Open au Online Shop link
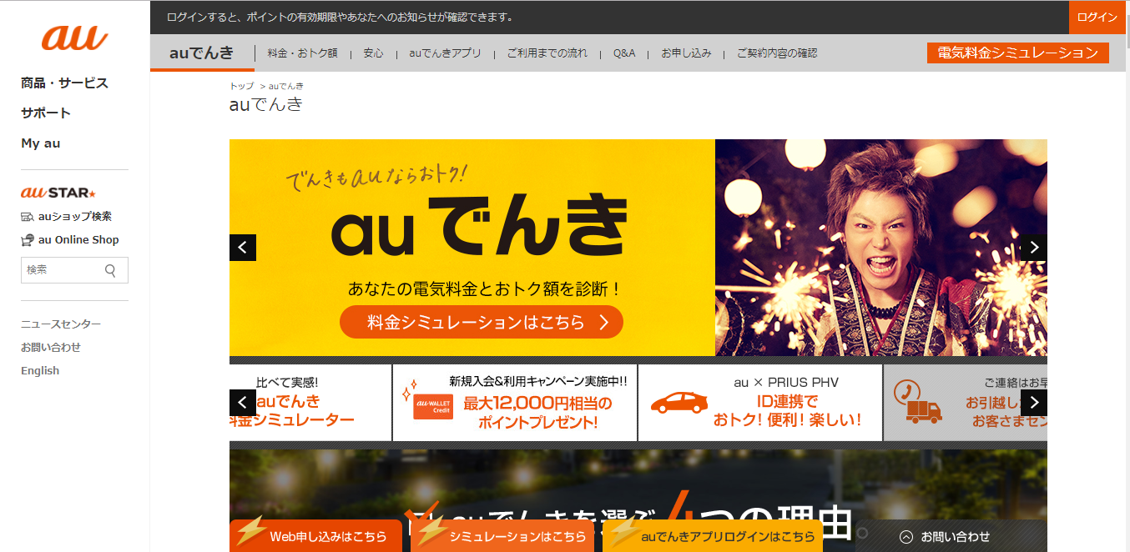Image resolution: width=1130 pixels, height=552 pixels. (78, 240)
